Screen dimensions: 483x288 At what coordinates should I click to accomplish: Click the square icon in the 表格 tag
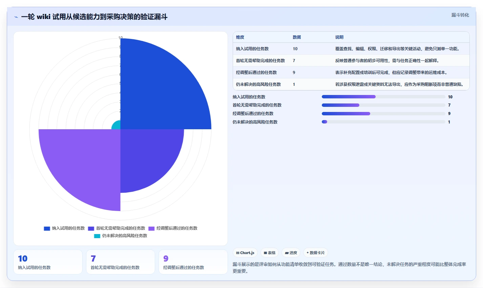(266, 253)
